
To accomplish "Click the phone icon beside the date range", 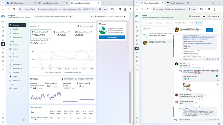I will (91, 16).
